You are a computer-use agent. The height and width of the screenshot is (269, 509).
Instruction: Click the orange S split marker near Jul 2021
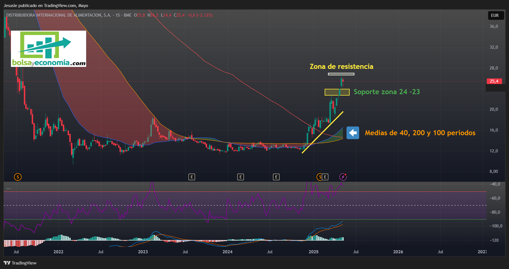point(18,177)
